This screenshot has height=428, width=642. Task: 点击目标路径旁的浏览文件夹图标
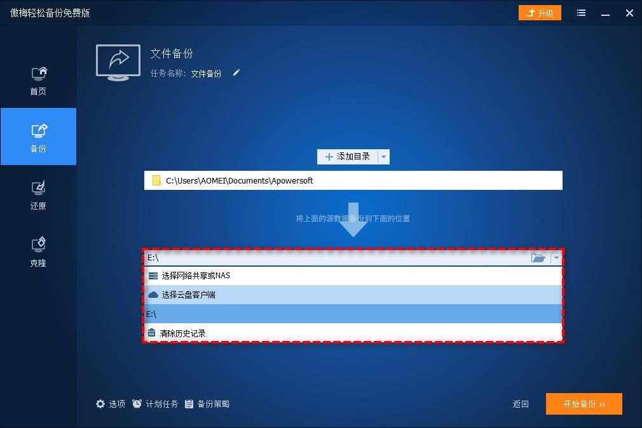tap(538, 258)
